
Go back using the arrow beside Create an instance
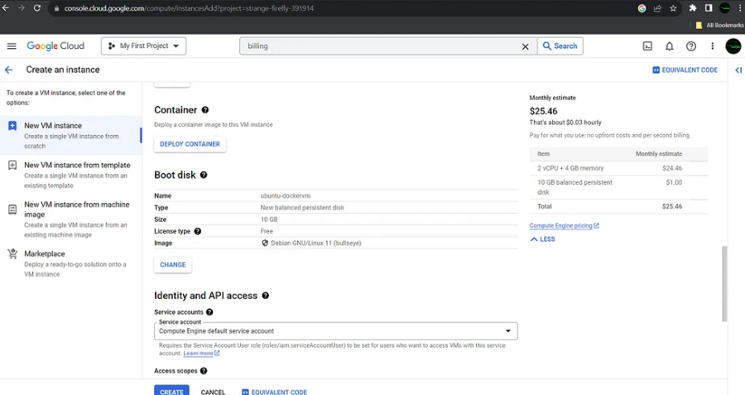tap(8, 70)
